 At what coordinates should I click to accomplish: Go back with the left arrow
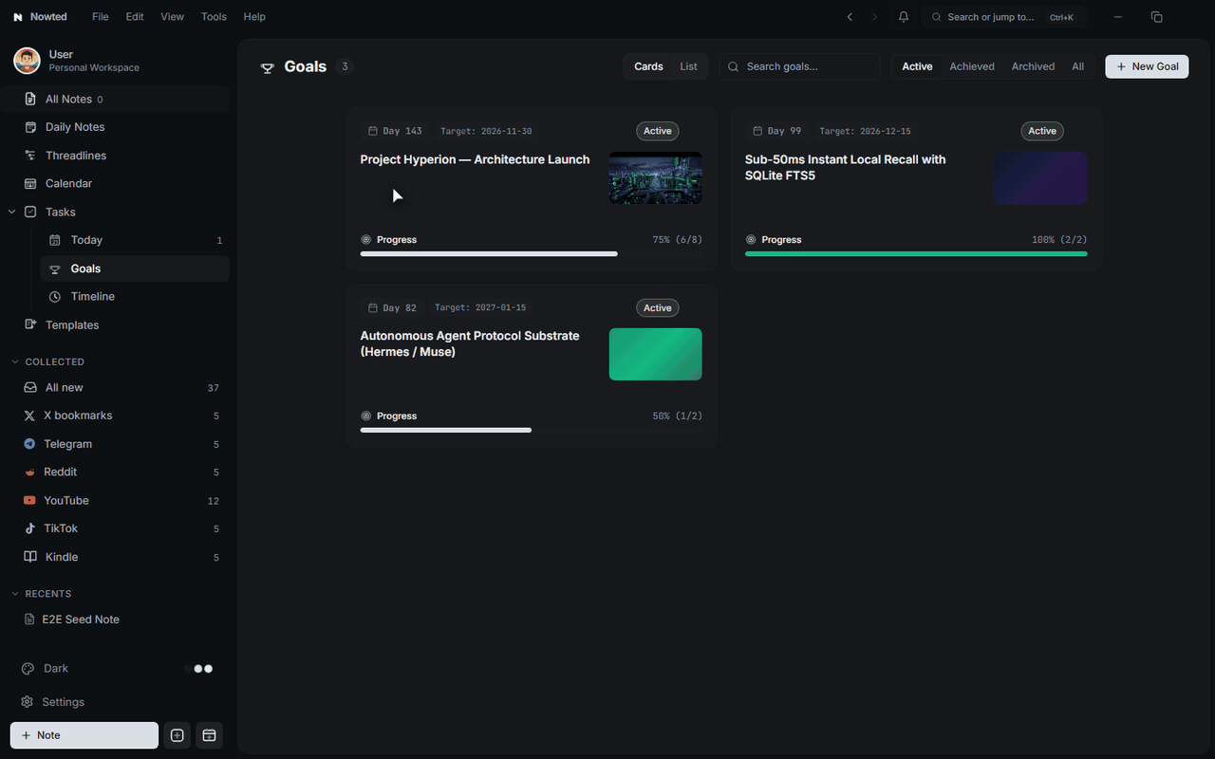[x=850, y=17]
